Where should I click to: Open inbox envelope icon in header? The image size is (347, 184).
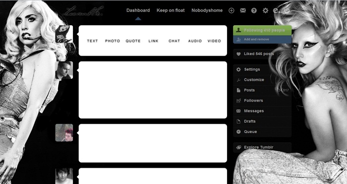click(x=243, y=10)
